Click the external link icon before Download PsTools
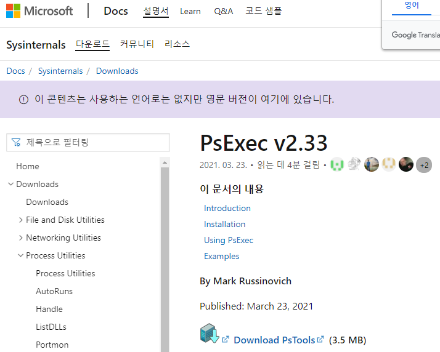 (x=226, y=340)
